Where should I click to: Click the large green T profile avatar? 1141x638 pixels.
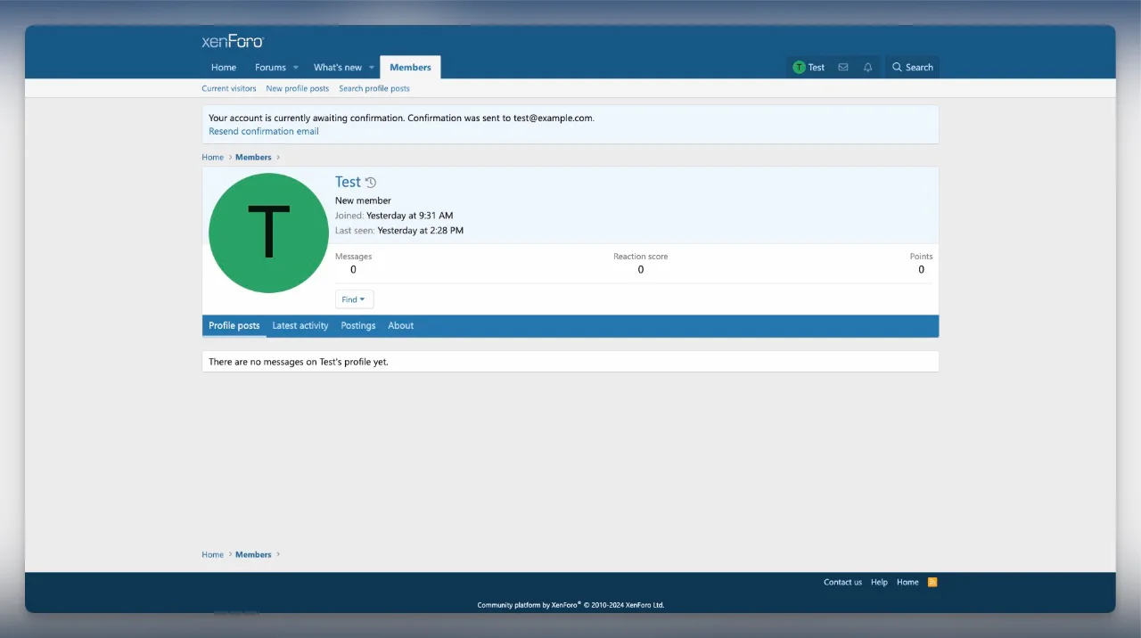[x=268, y=233]
